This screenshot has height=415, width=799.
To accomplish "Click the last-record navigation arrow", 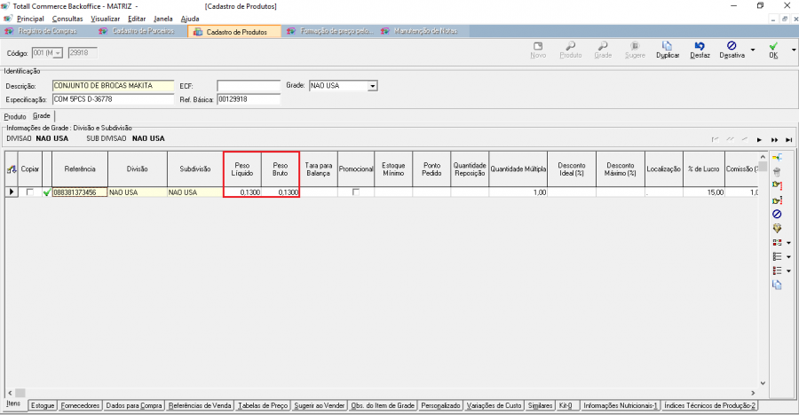I will [x=788, y=140].
